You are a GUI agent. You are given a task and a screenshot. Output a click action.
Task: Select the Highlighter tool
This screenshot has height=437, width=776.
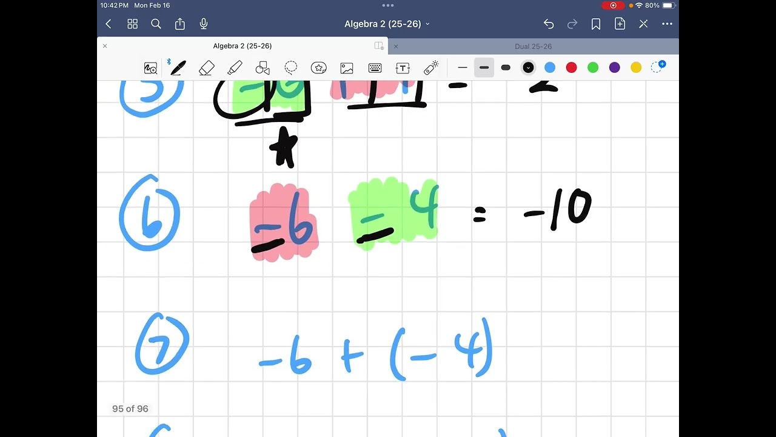click(235, 68)
